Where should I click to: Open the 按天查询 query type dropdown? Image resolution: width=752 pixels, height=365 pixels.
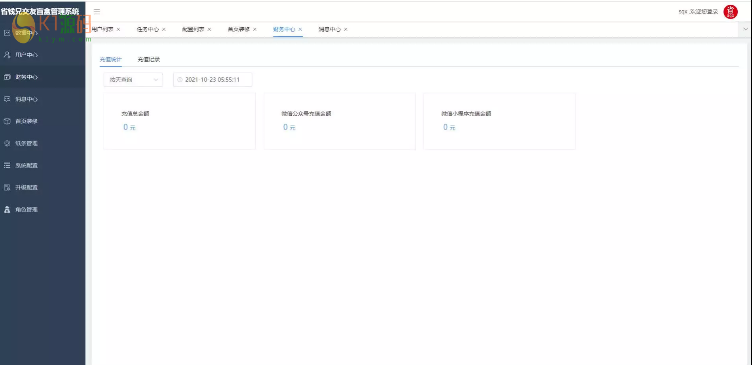(x=133, y=80)
